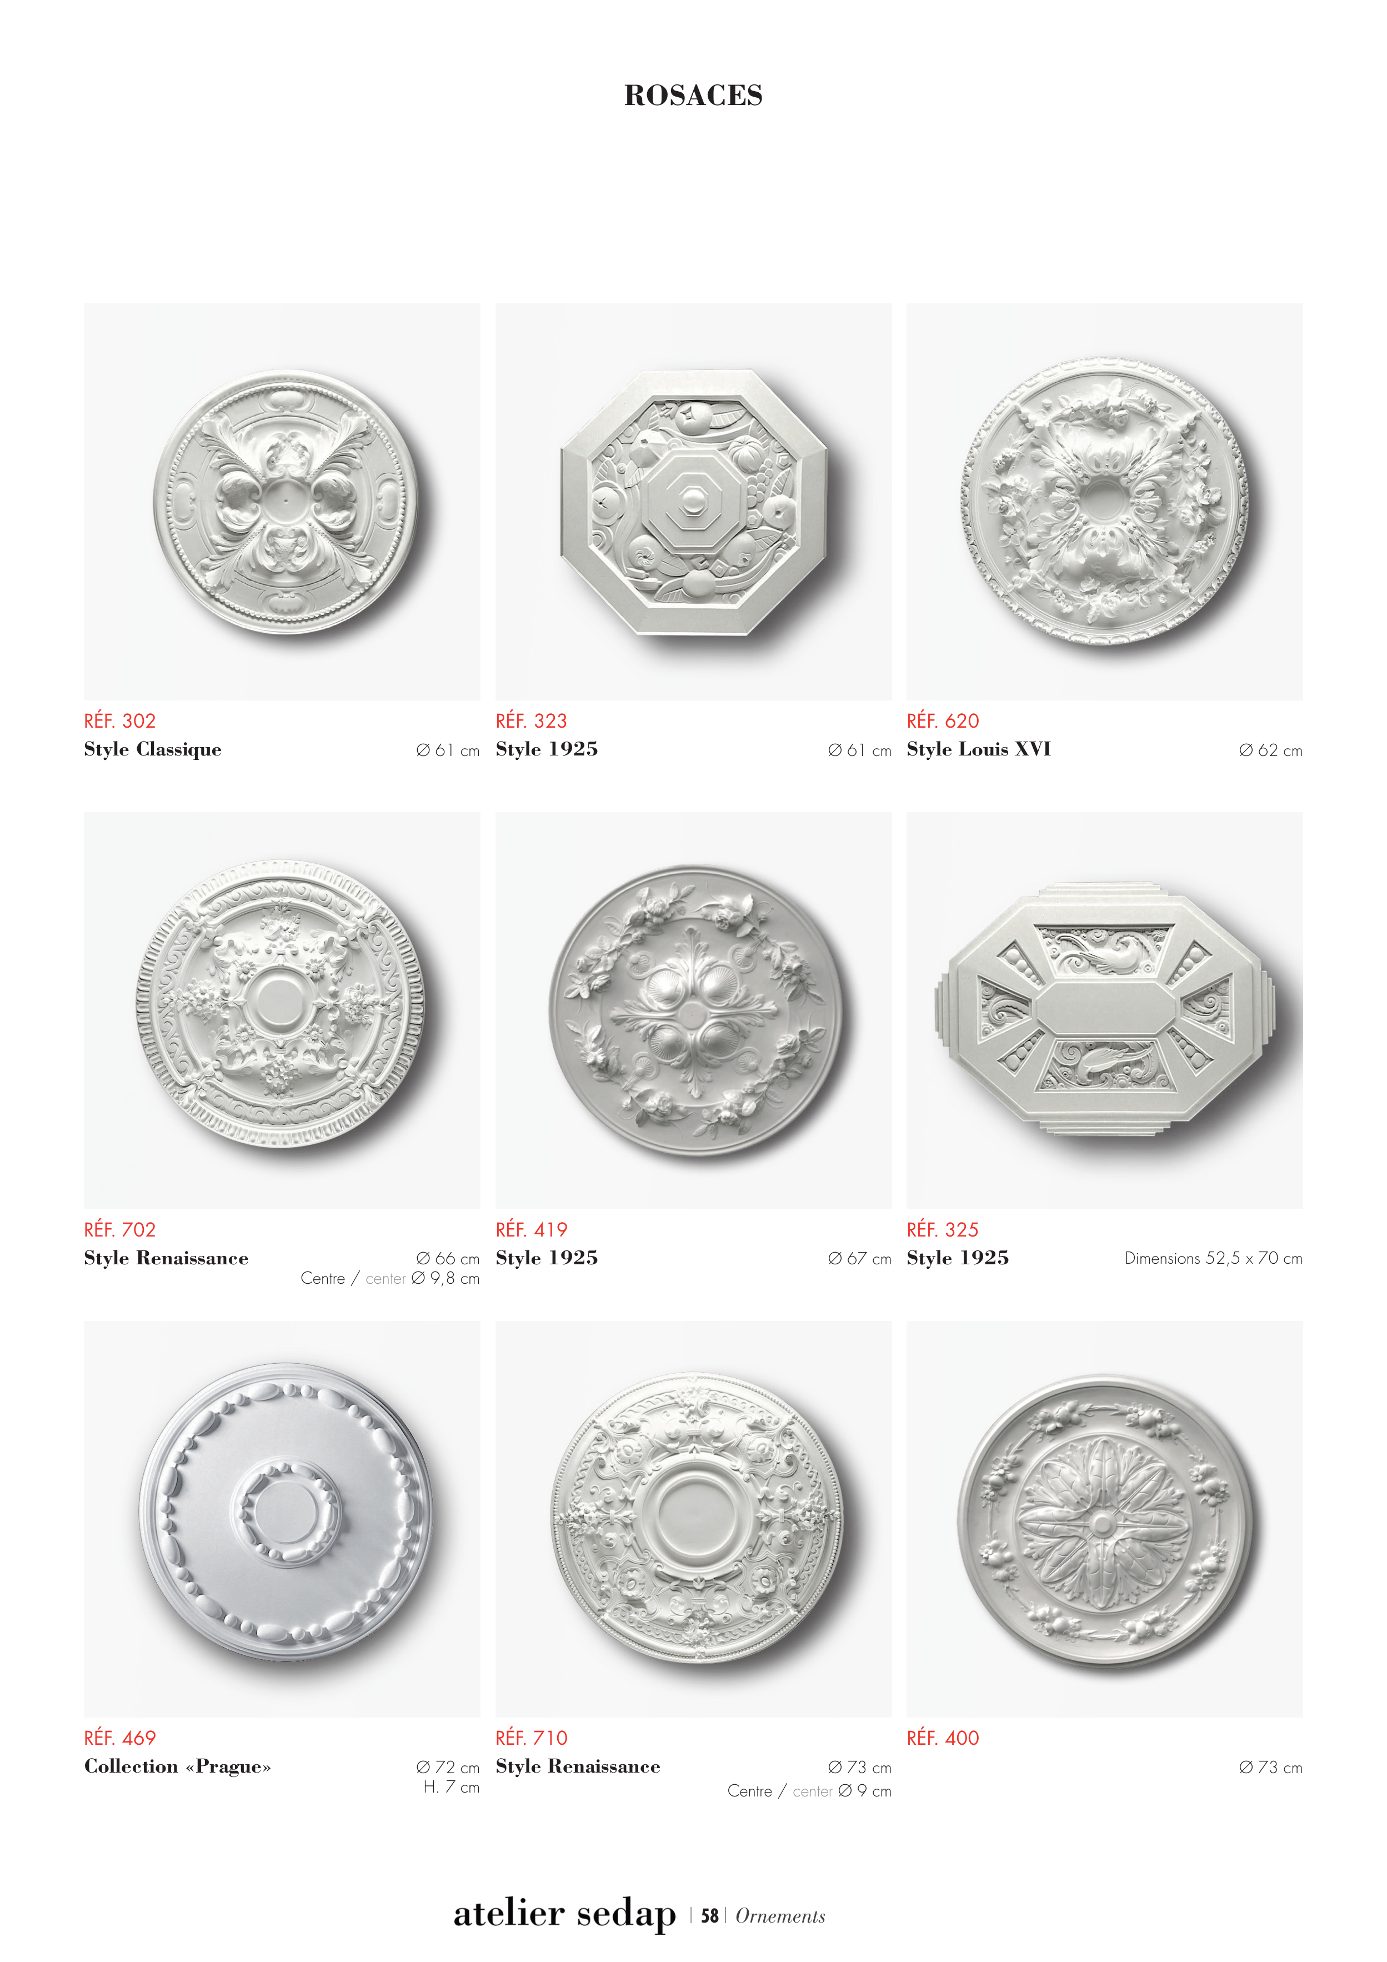The height and width of the screenshot is (1962, 1387).
Task: Select the RÉF. 469 Prague rosette image
Action: click(282, 1519)
